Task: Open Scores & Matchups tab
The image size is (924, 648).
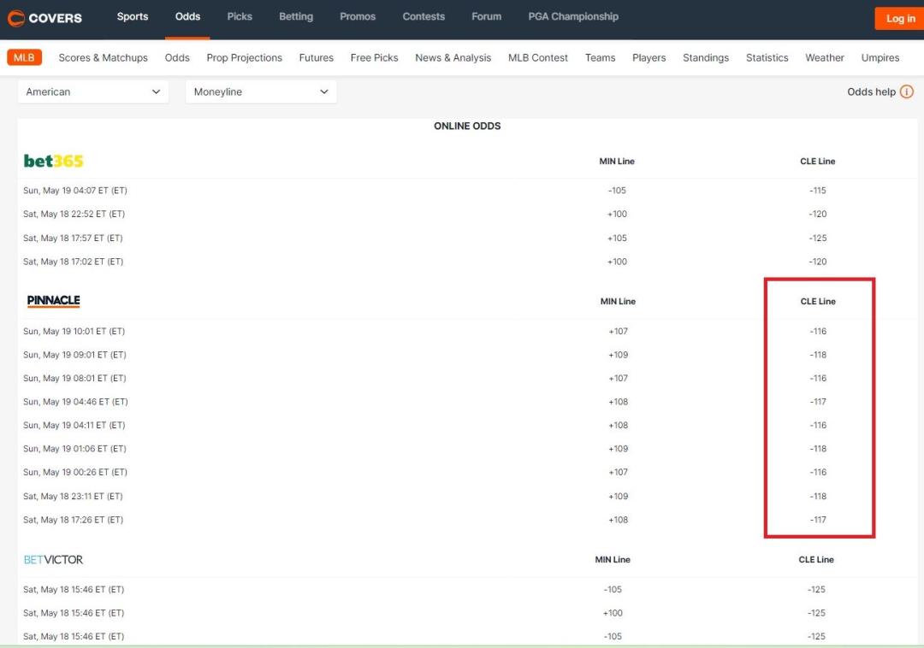Action: pos(104,57)
